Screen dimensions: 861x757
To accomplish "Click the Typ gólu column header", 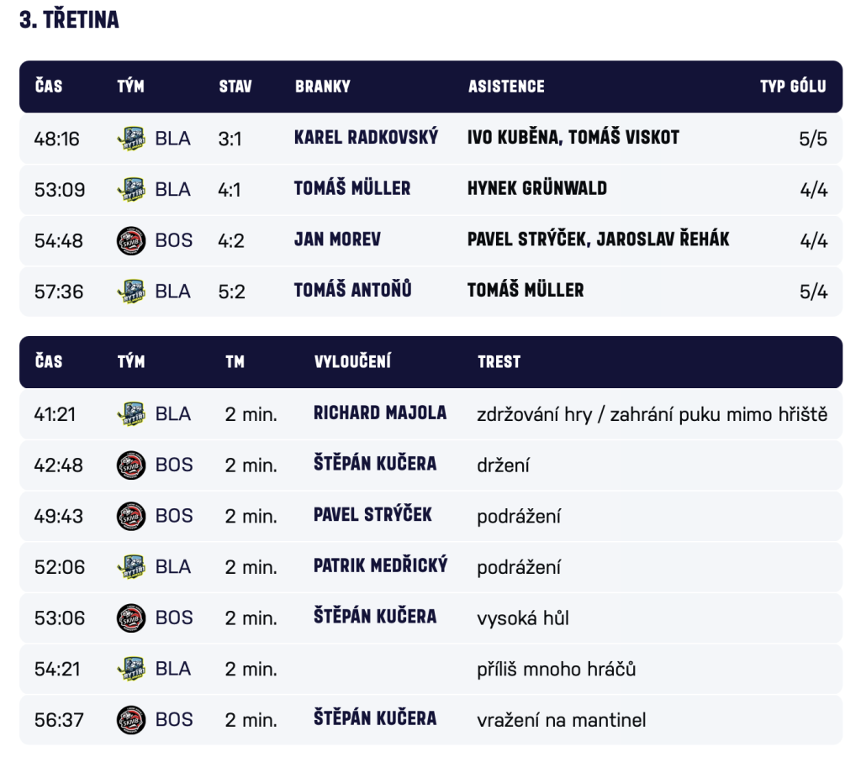I will click(792, 87).
